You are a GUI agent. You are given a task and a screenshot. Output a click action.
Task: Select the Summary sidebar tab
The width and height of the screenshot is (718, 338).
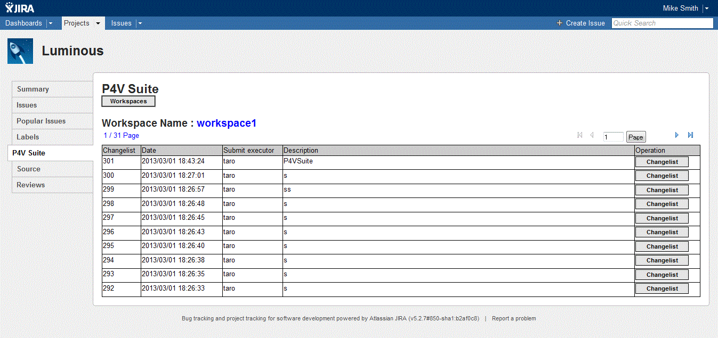click(x=52, y=89)
